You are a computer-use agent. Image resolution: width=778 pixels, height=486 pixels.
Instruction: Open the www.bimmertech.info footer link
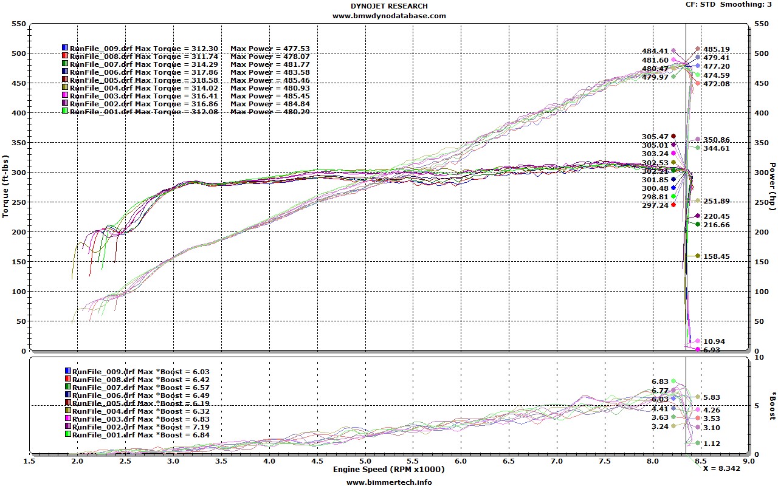pyautogui.click(x=389, y=482)
